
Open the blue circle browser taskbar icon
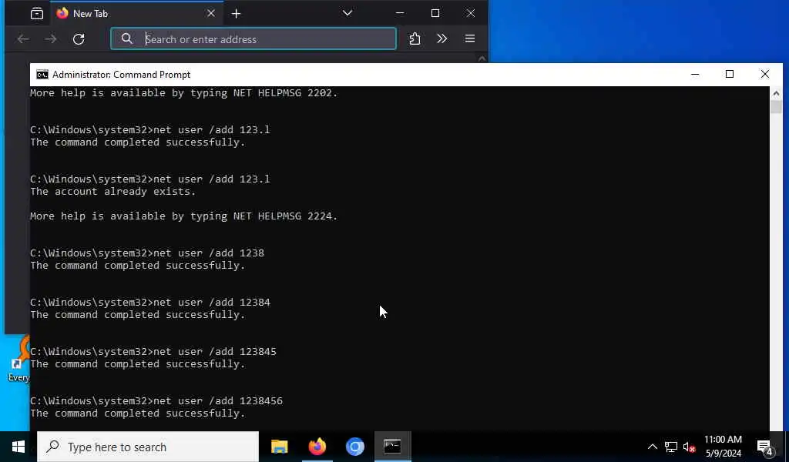click(354, 447)
